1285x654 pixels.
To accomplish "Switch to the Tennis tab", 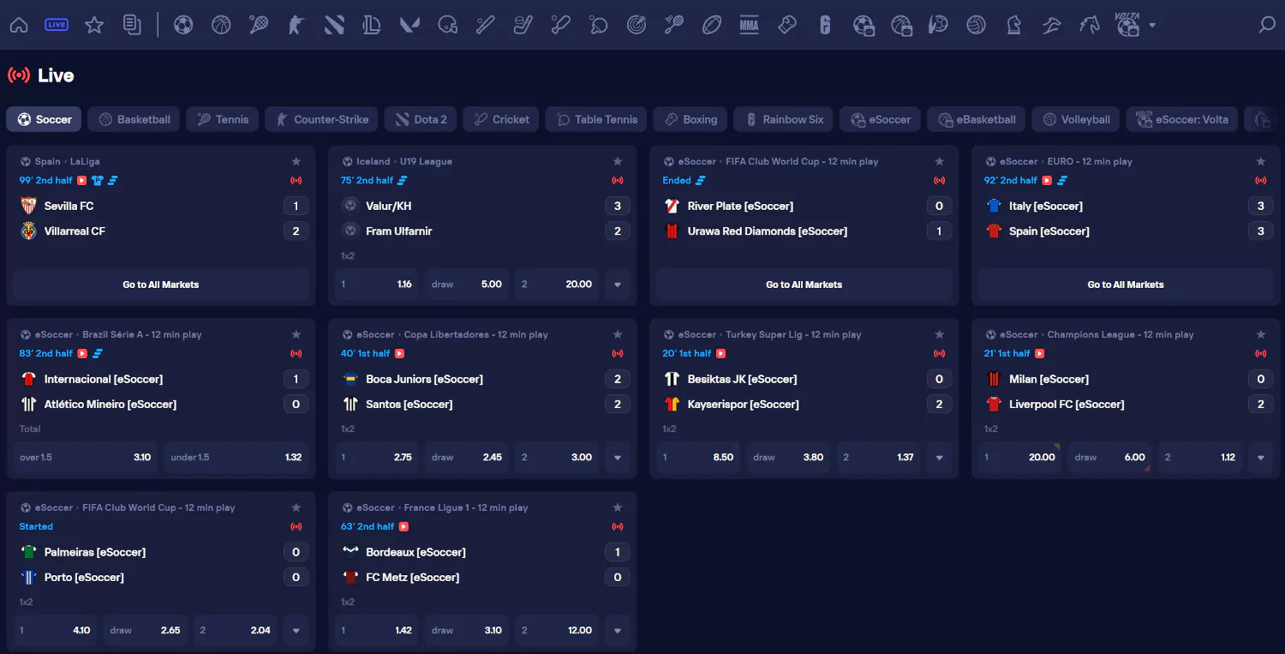I will (223, 119).
